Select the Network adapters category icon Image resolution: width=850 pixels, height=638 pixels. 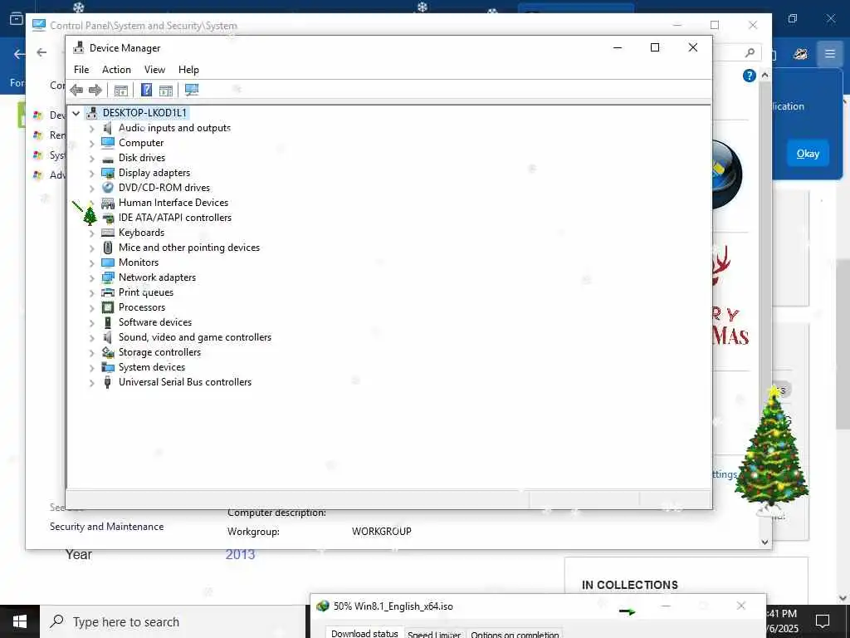point(108,277)
